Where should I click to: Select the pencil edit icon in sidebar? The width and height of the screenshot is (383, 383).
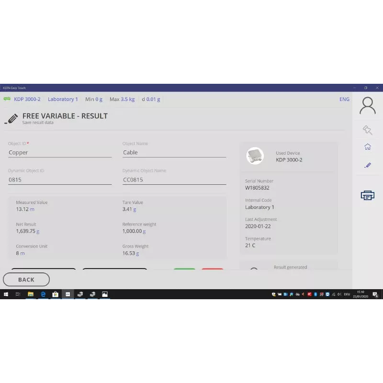pyautogui.click(x=367, y=165)
